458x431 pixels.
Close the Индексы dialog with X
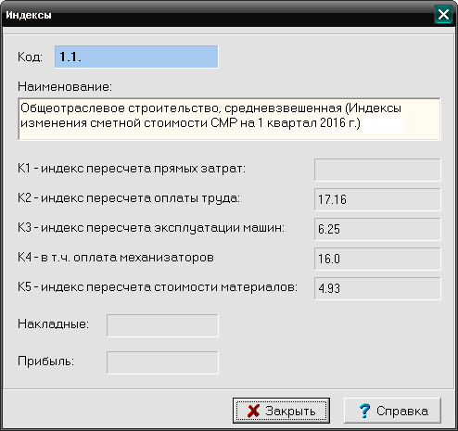coord(443,15)
